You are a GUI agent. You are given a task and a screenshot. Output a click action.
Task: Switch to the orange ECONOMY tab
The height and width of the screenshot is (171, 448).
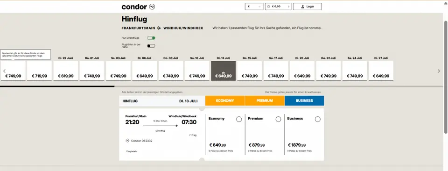[x=225, y=100]
